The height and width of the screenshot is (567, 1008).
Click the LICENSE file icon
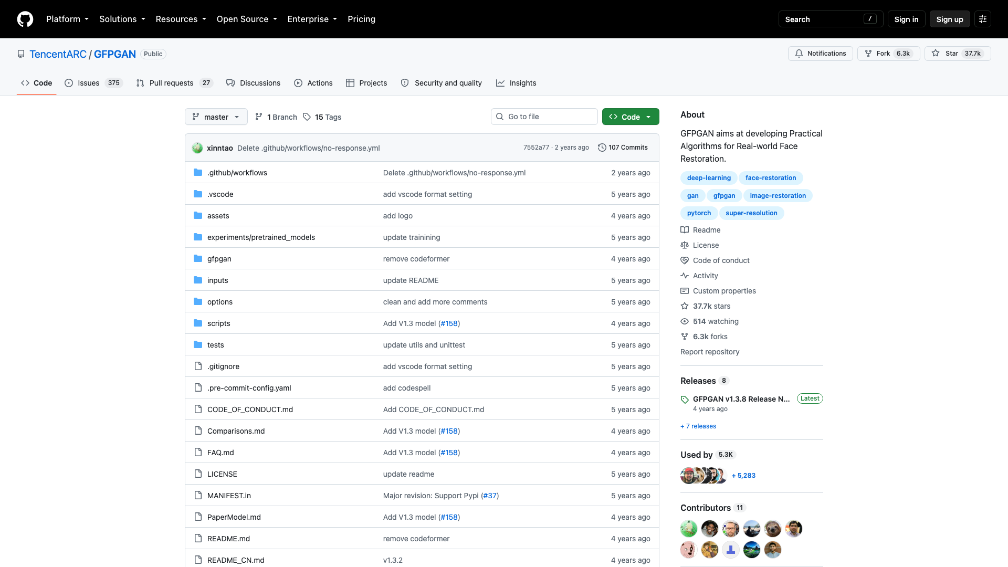tap(198, 474)
